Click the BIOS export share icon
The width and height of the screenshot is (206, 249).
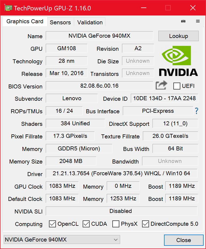161,85
